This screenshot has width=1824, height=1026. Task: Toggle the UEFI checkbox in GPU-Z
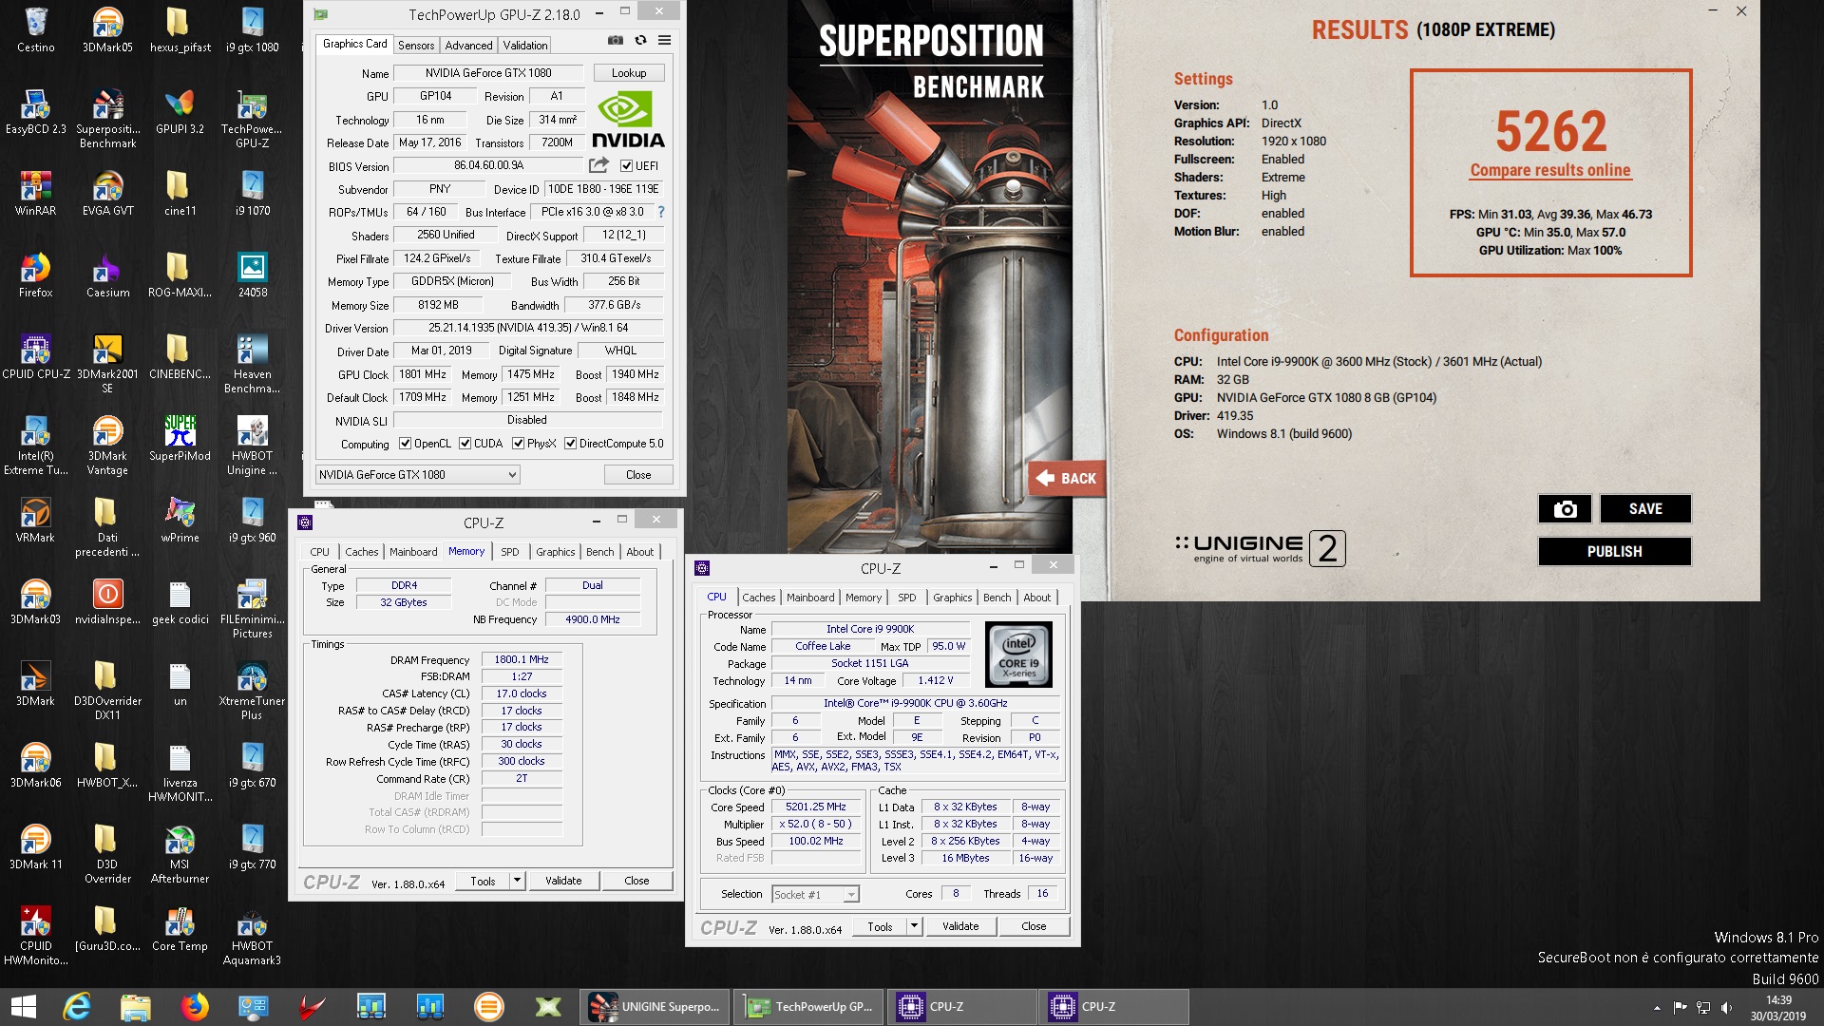[626, 165]
